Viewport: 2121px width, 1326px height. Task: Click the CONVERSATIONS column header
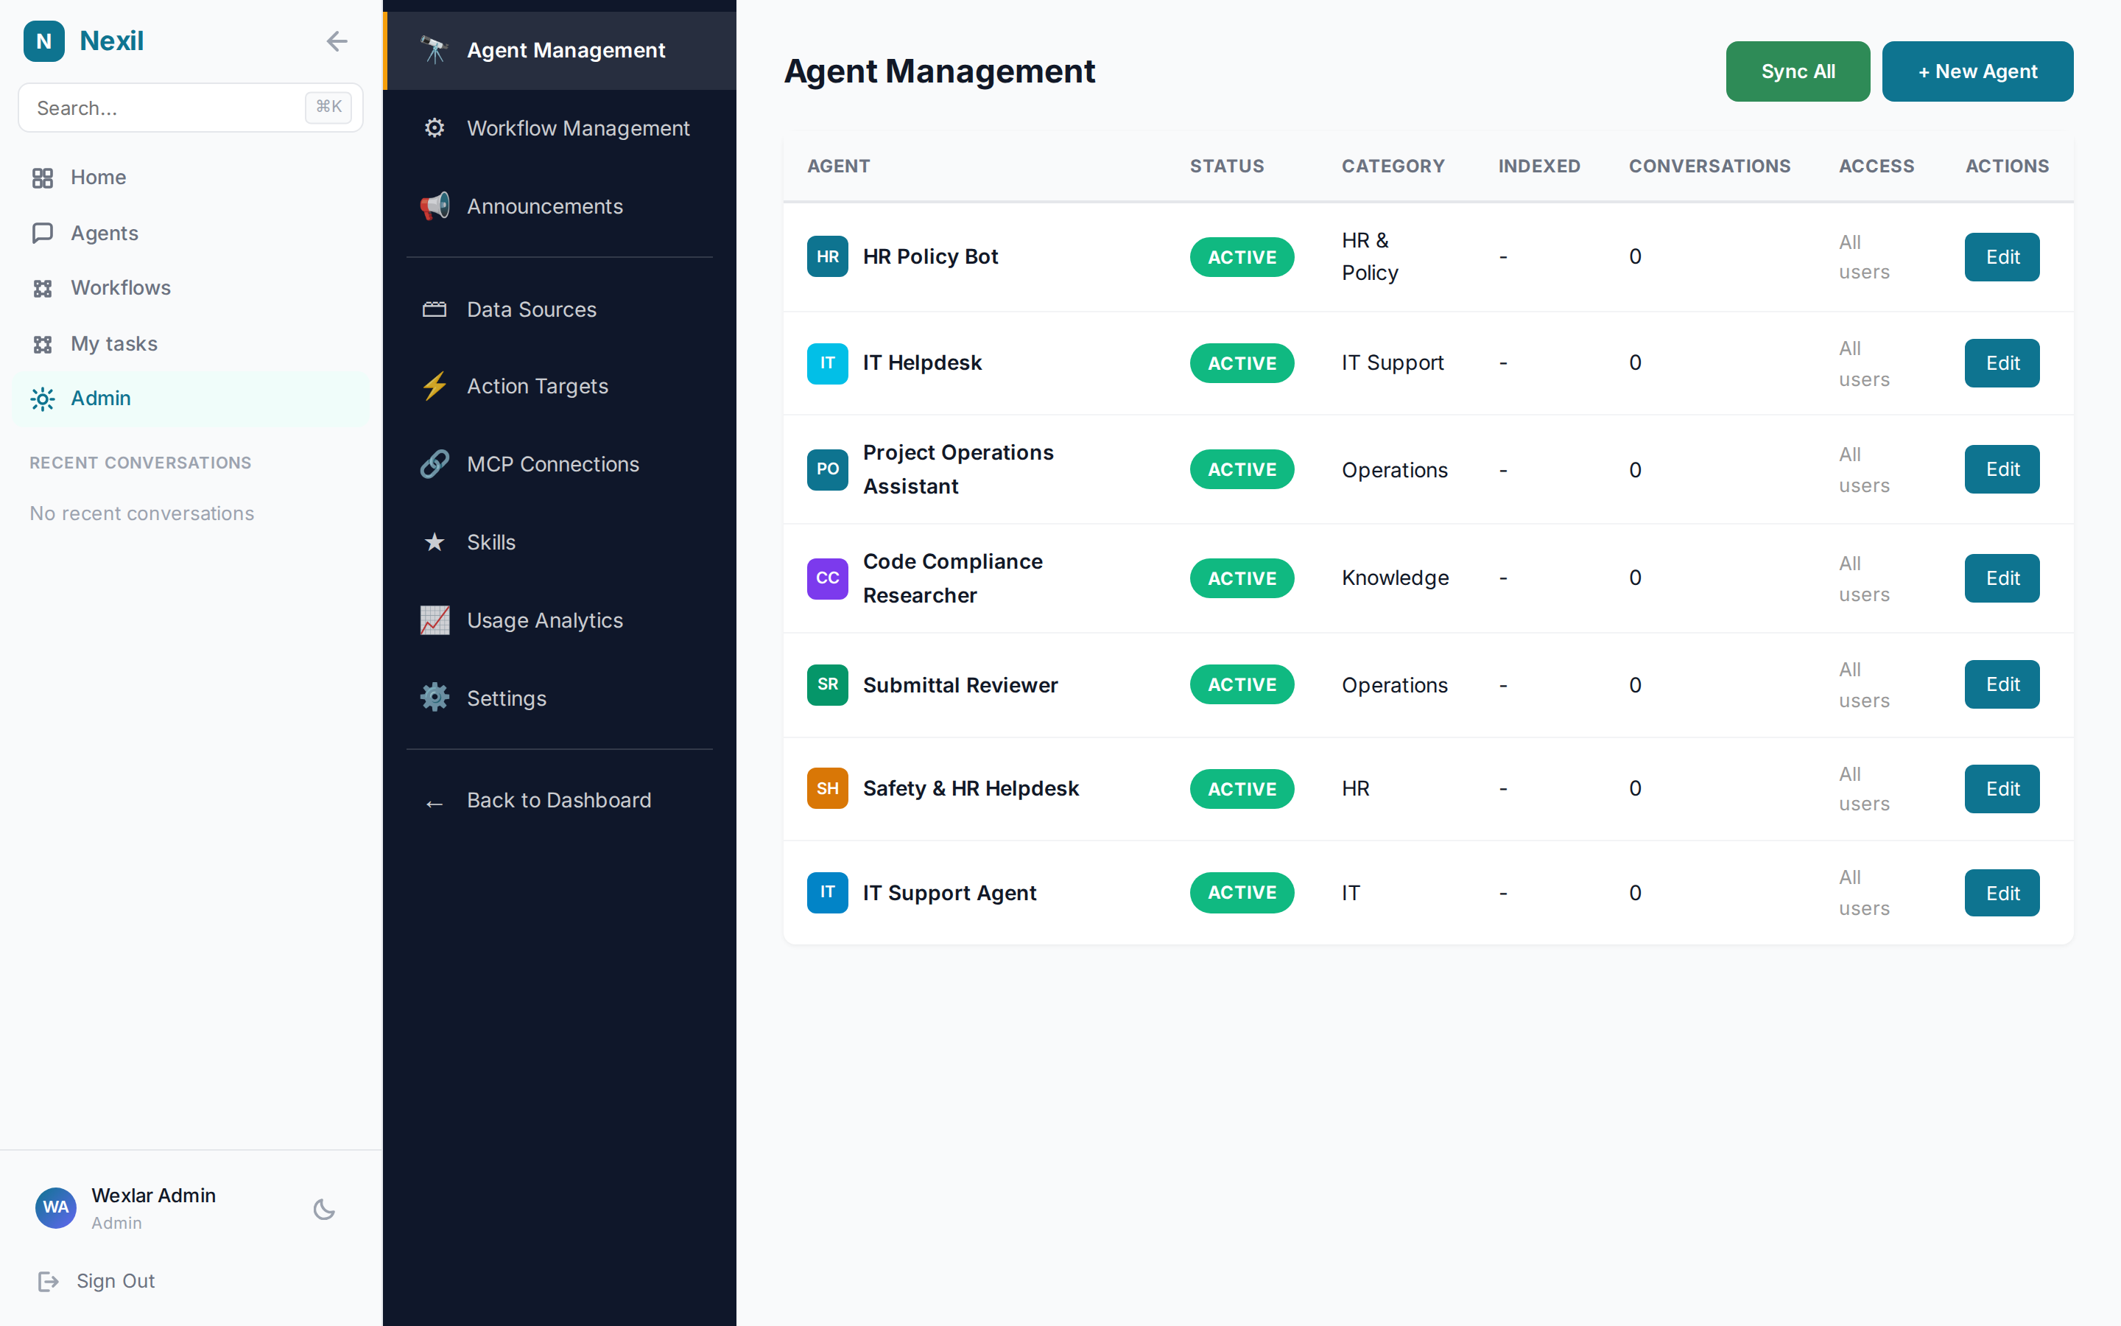click(x=1709, y=166)
